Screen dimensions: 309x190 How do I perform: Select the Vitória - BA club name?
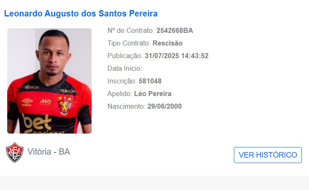(49, 152)
